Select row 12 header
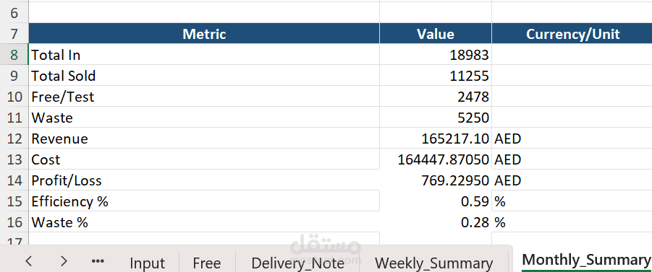The height and width of the screenshot is (272, 652). (x=14, y=139)
